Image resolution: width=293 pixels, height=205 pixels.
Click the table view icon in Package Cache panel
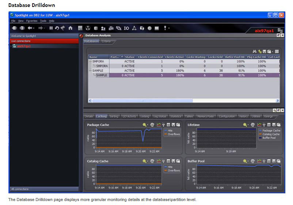pyautogui.click(x=168, y=125)
